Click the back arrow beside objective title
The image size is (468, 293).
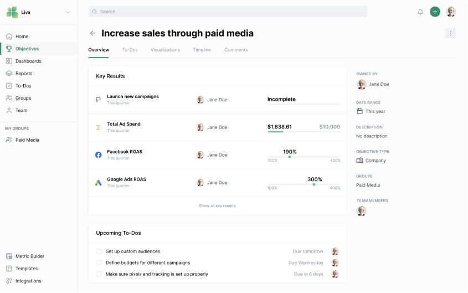(92, 33)
